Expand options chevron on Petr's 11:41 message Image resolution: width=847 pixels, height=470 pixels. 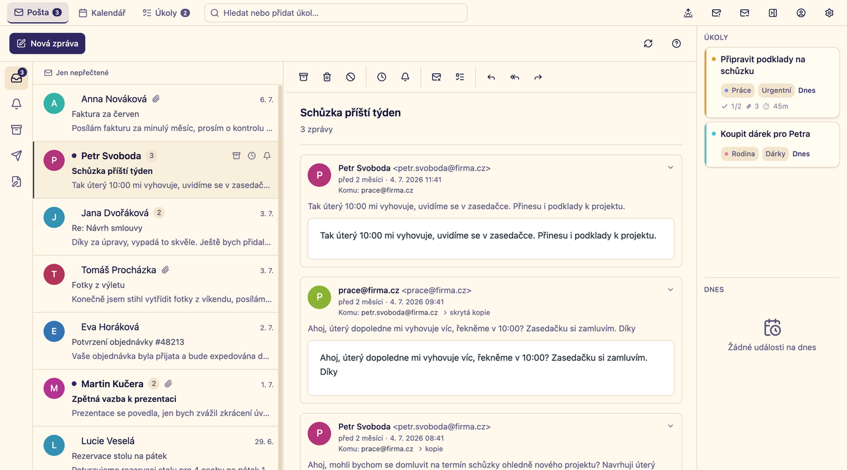[670, 167]
